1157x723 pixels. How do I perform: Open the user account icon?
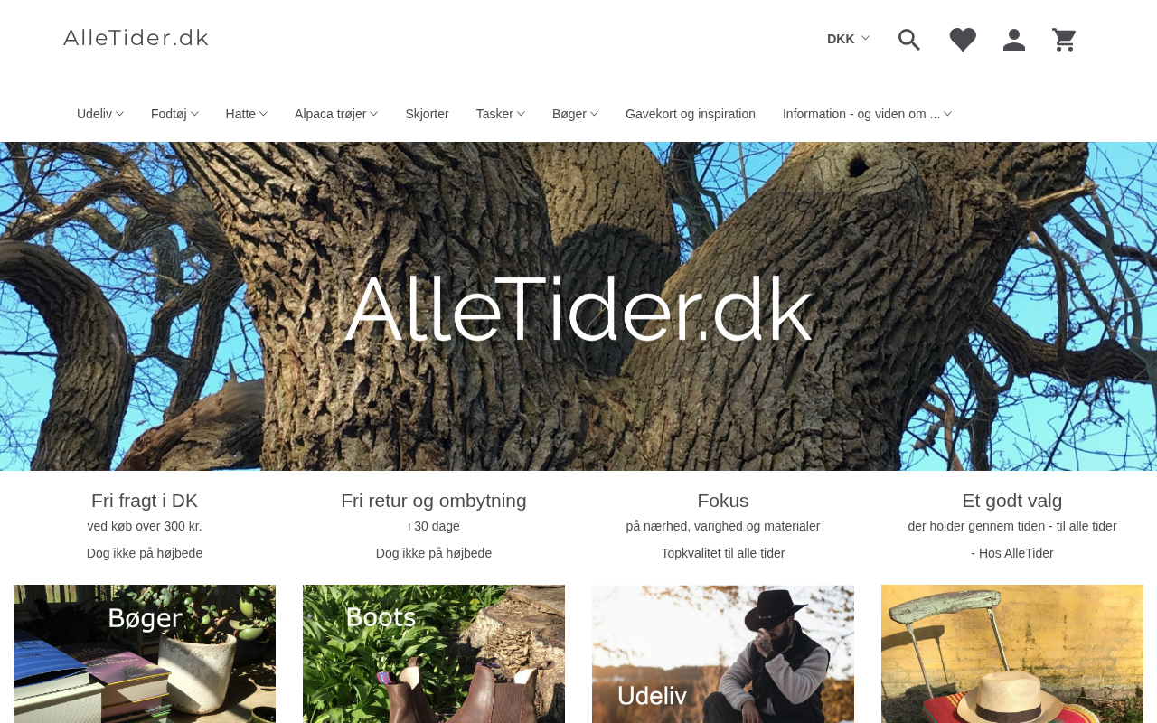(x=1014, y=40)
